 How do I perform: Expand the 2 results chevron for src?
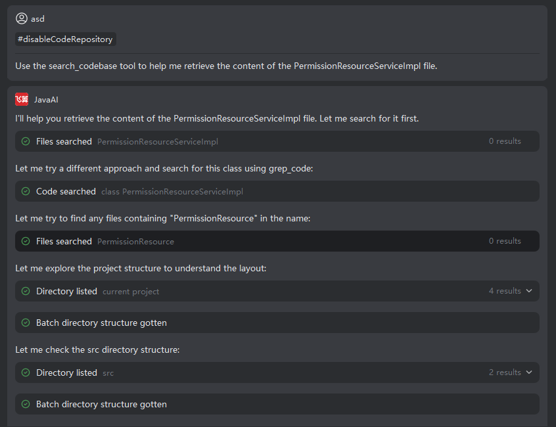(x=529, y=372)
